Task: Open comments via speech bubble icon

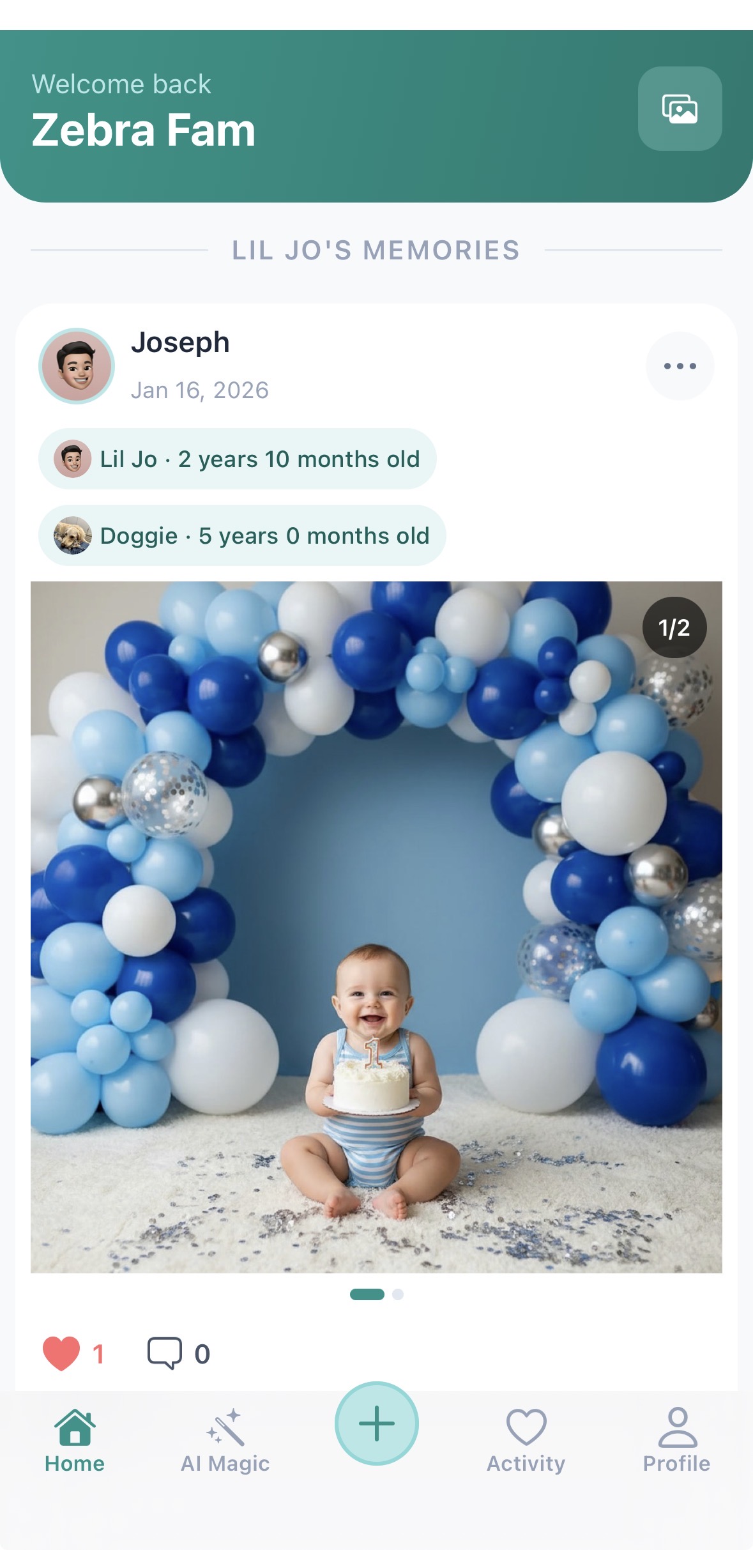Action: click(x=165, y=1353)
